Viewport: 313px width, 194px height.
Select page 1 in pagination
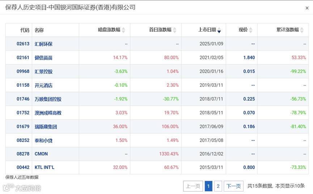click(208, 186)
